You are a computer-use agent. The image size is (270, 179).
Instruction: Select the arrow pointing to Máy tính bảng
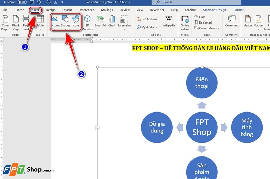click(x=224, y=127)
